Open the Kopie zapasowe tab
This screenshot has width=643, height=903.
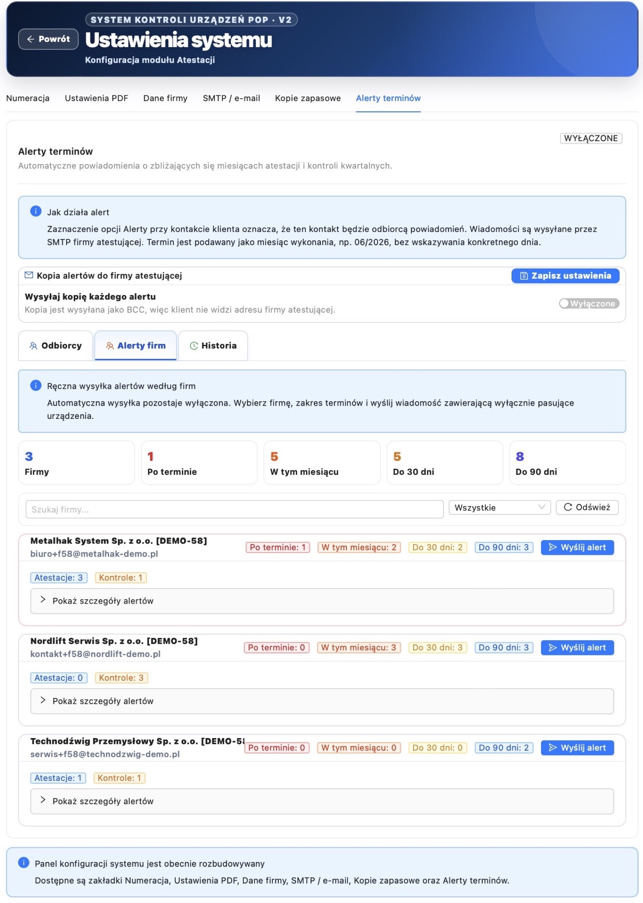308,98
